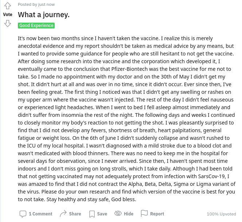Click the 'Posted by' author text

(x=27, y=4)
